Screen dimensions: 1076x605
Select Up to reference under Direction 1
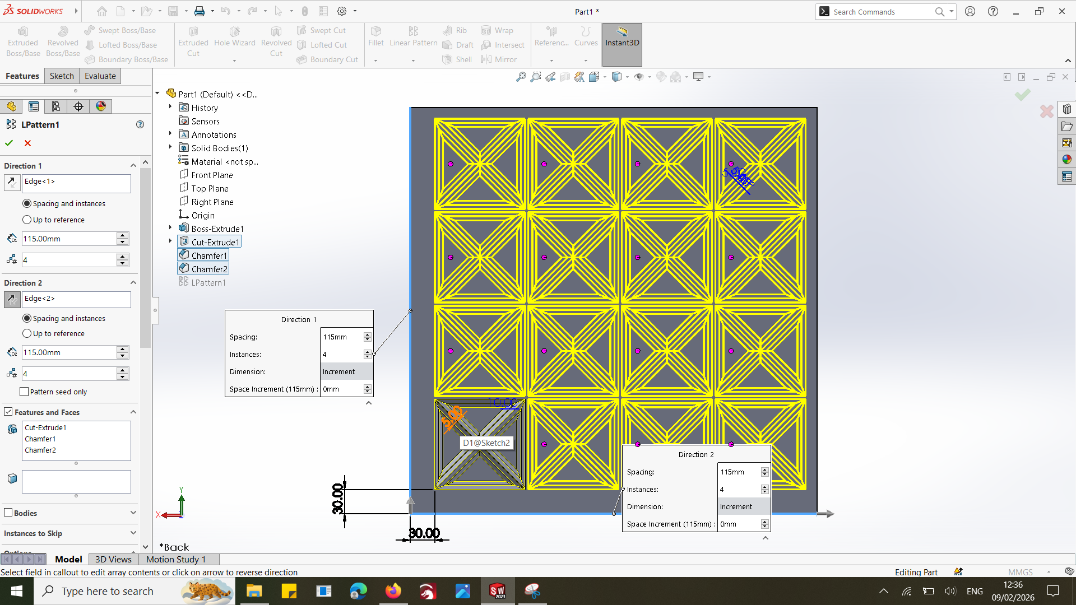coord(27,220)
